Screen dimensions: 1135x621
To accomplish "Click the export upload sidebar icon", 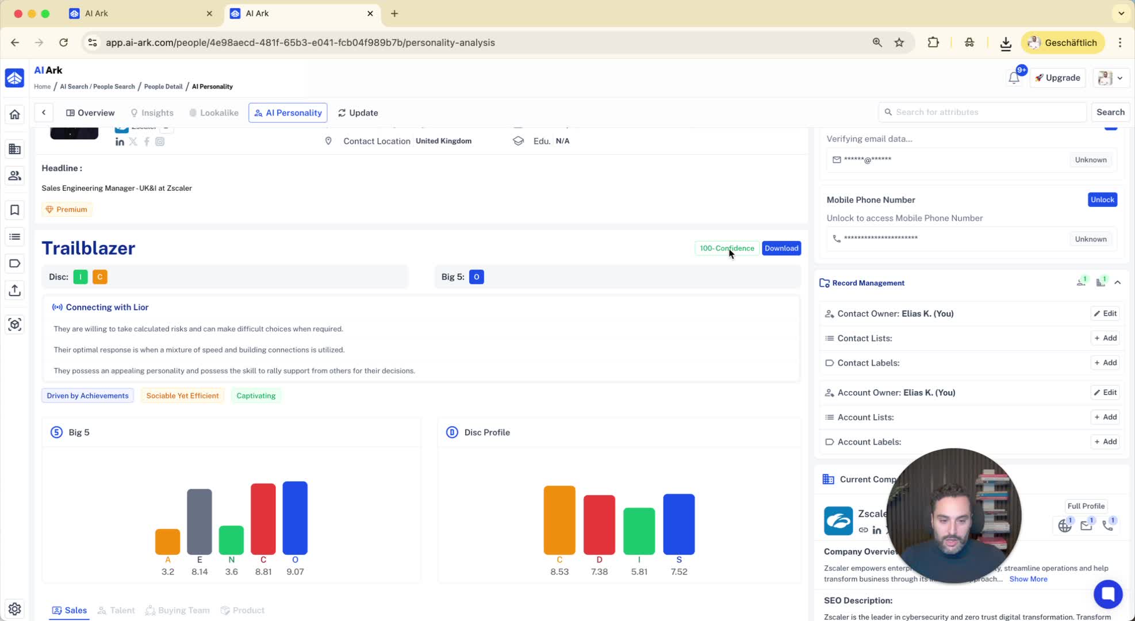I will click(14, 290).
